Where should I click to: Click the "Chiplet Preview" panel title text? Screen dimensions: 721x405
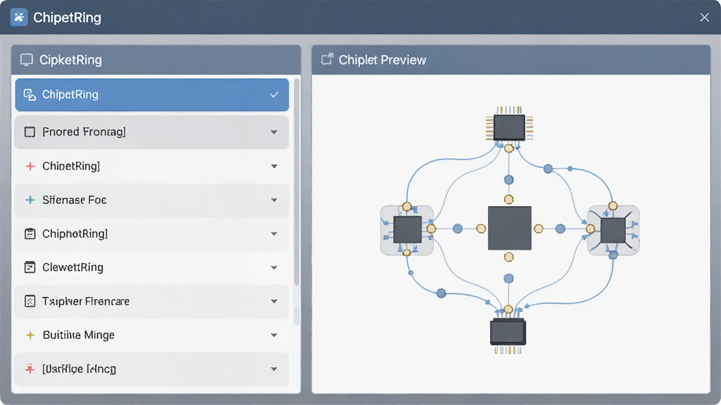pyautogui.click(x=382, y=60)
